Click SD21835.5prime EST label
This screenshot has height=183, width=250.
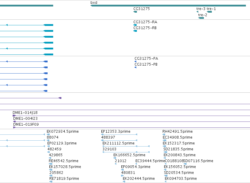point(178,149)
